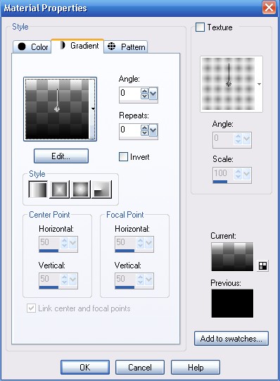
Task: Select the radial gradient style icon
Action: tap(102, 189)
